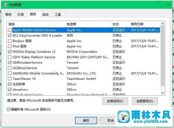Viewport: 174px width, 128px height.
Task: Sort by the 制造商 column header
Action: click(x=88, y=24)
